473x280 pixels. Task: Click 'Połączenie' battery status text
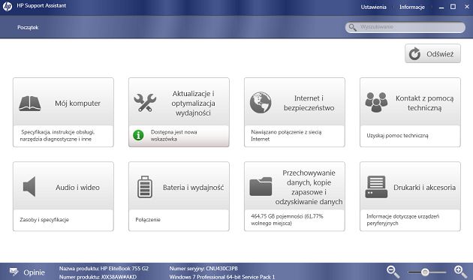(148, 220)
